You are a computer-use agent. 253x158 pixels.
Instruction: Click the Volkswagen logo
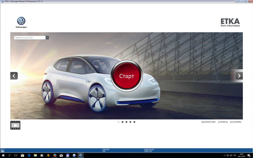(x=21, y=22)
